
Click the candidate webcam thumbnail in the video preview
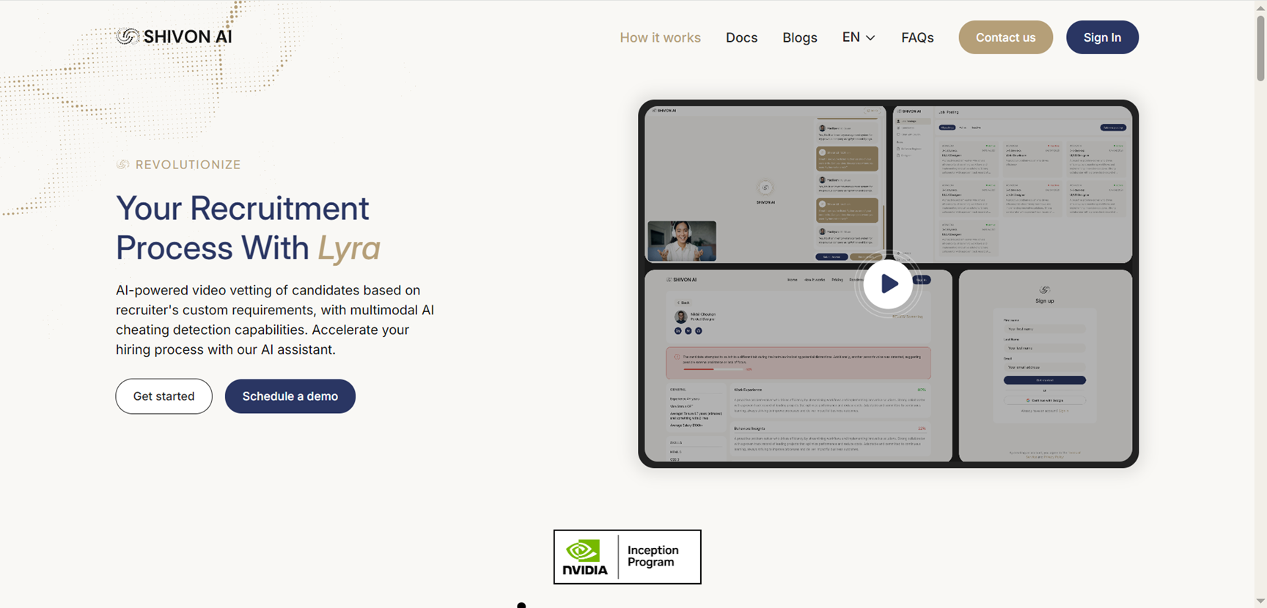[x=682, y=241]
